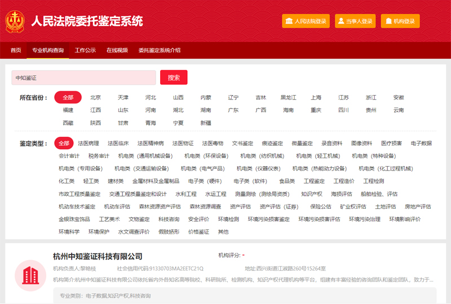The image size is (451, 304).
Task: Open 工作公示 tab
Action: 85,50
